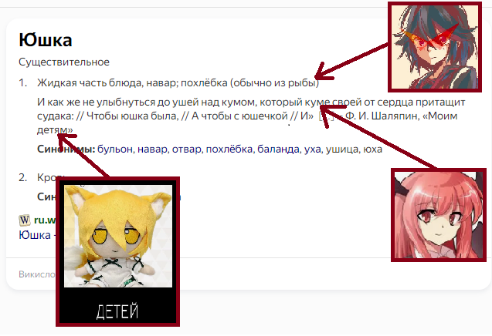Screen dimensions: 492x336
Task: Click the Викисловарь source footer text
Action: (37, 274)
